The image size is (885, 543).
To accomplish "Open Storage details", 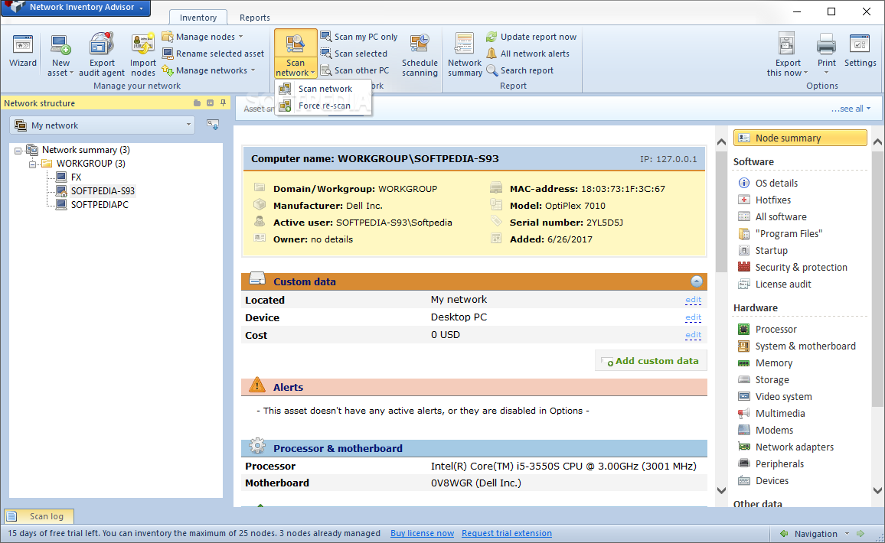I will [772, 380].
